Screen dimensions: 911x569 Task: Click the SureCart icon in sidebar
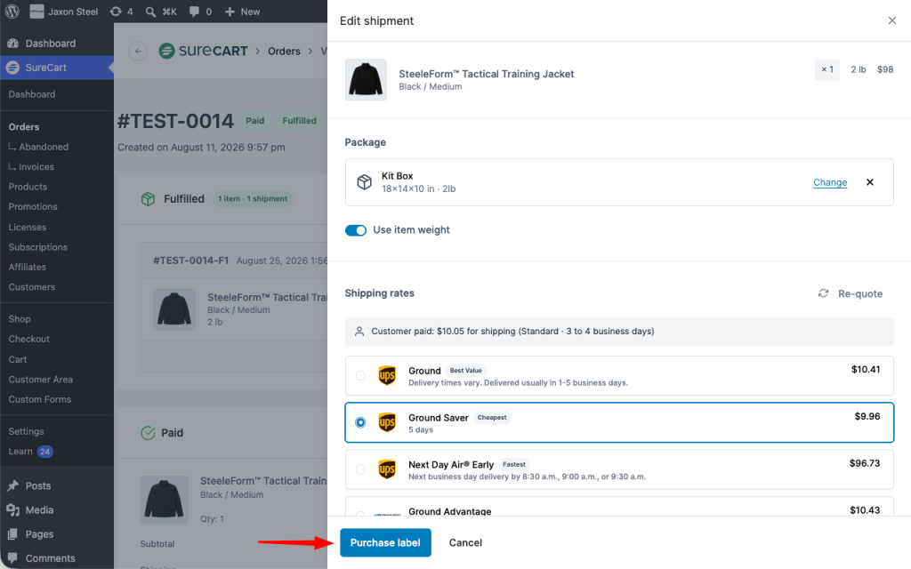pos(12,68)
